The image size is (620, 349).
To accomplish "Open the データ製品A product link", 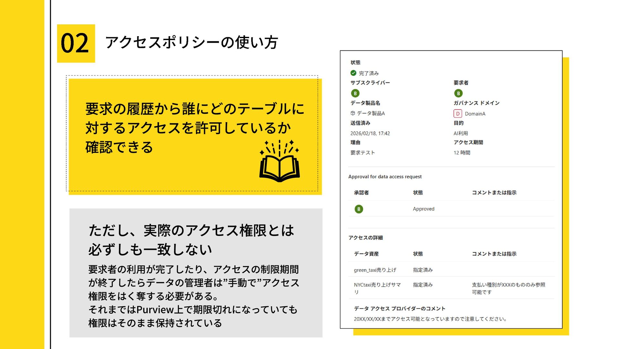I will (x=371, y=113).
